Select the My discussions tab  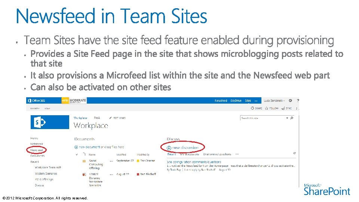tap(190, 154)
